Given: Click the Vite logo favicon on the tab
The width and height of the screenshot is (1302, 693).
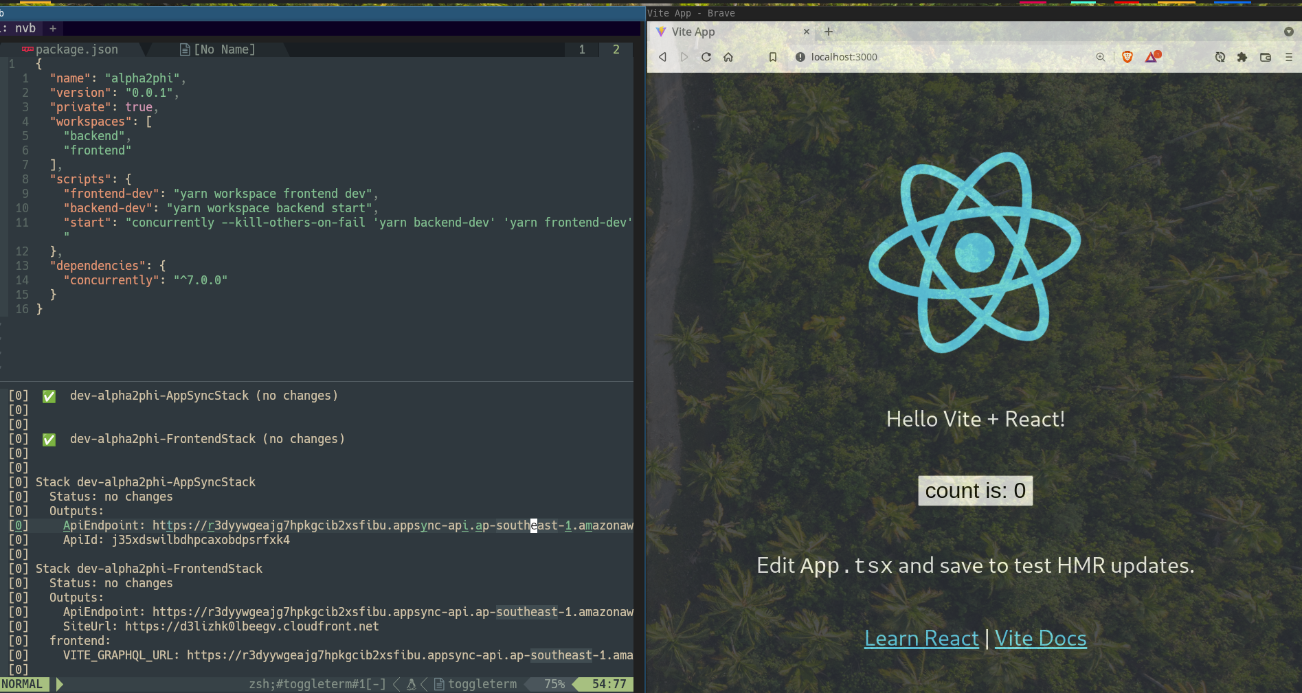Looking at the screenshot, I should point(661,32).
